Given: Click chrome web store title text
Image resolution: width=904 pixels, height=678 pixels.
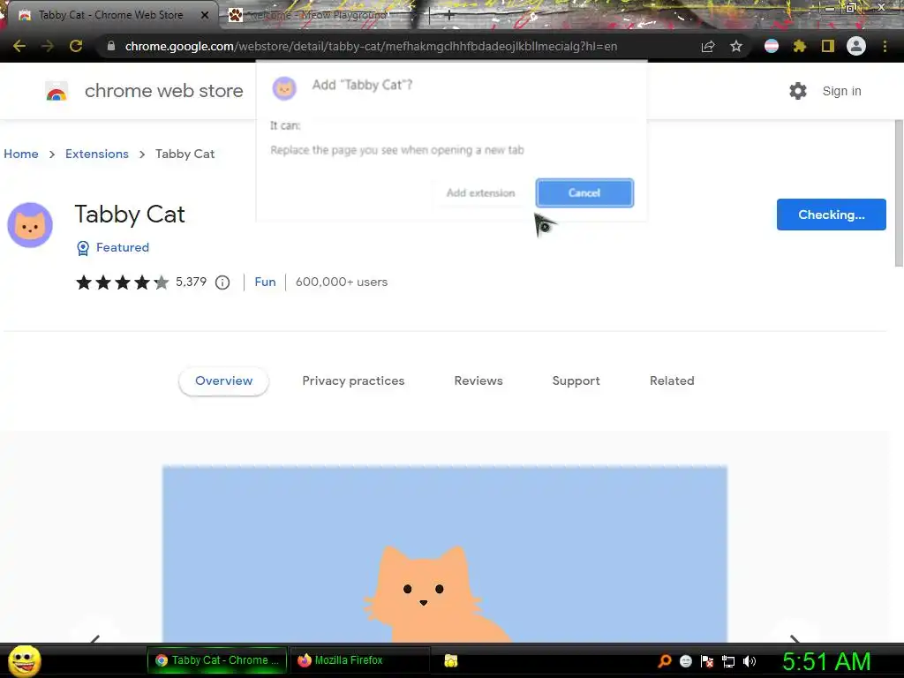Looking at the screenshot, I should tap(163, 91).
